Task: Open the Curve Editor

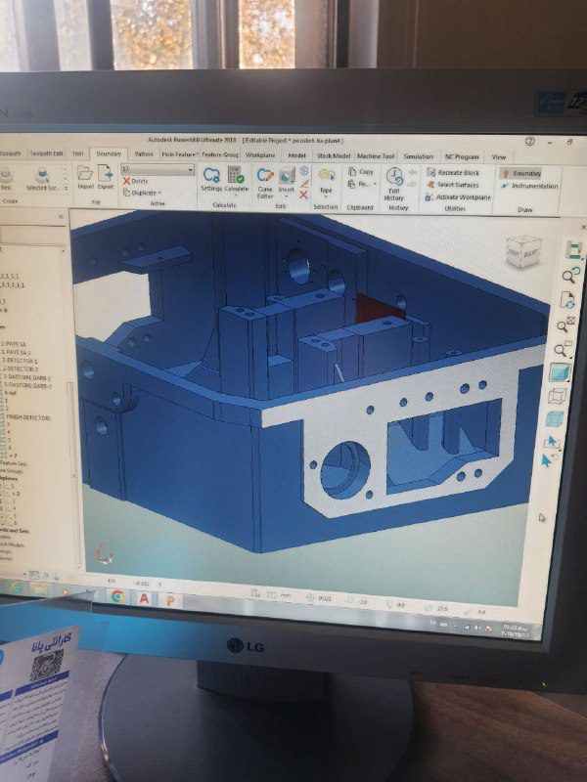Action: (x=265, y=179)
